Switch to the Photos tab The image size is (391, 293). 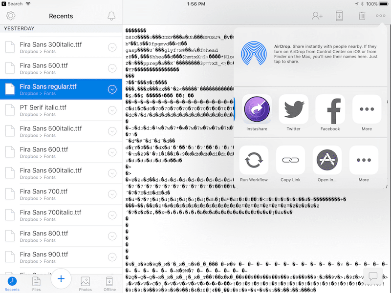tap(86, 283)
